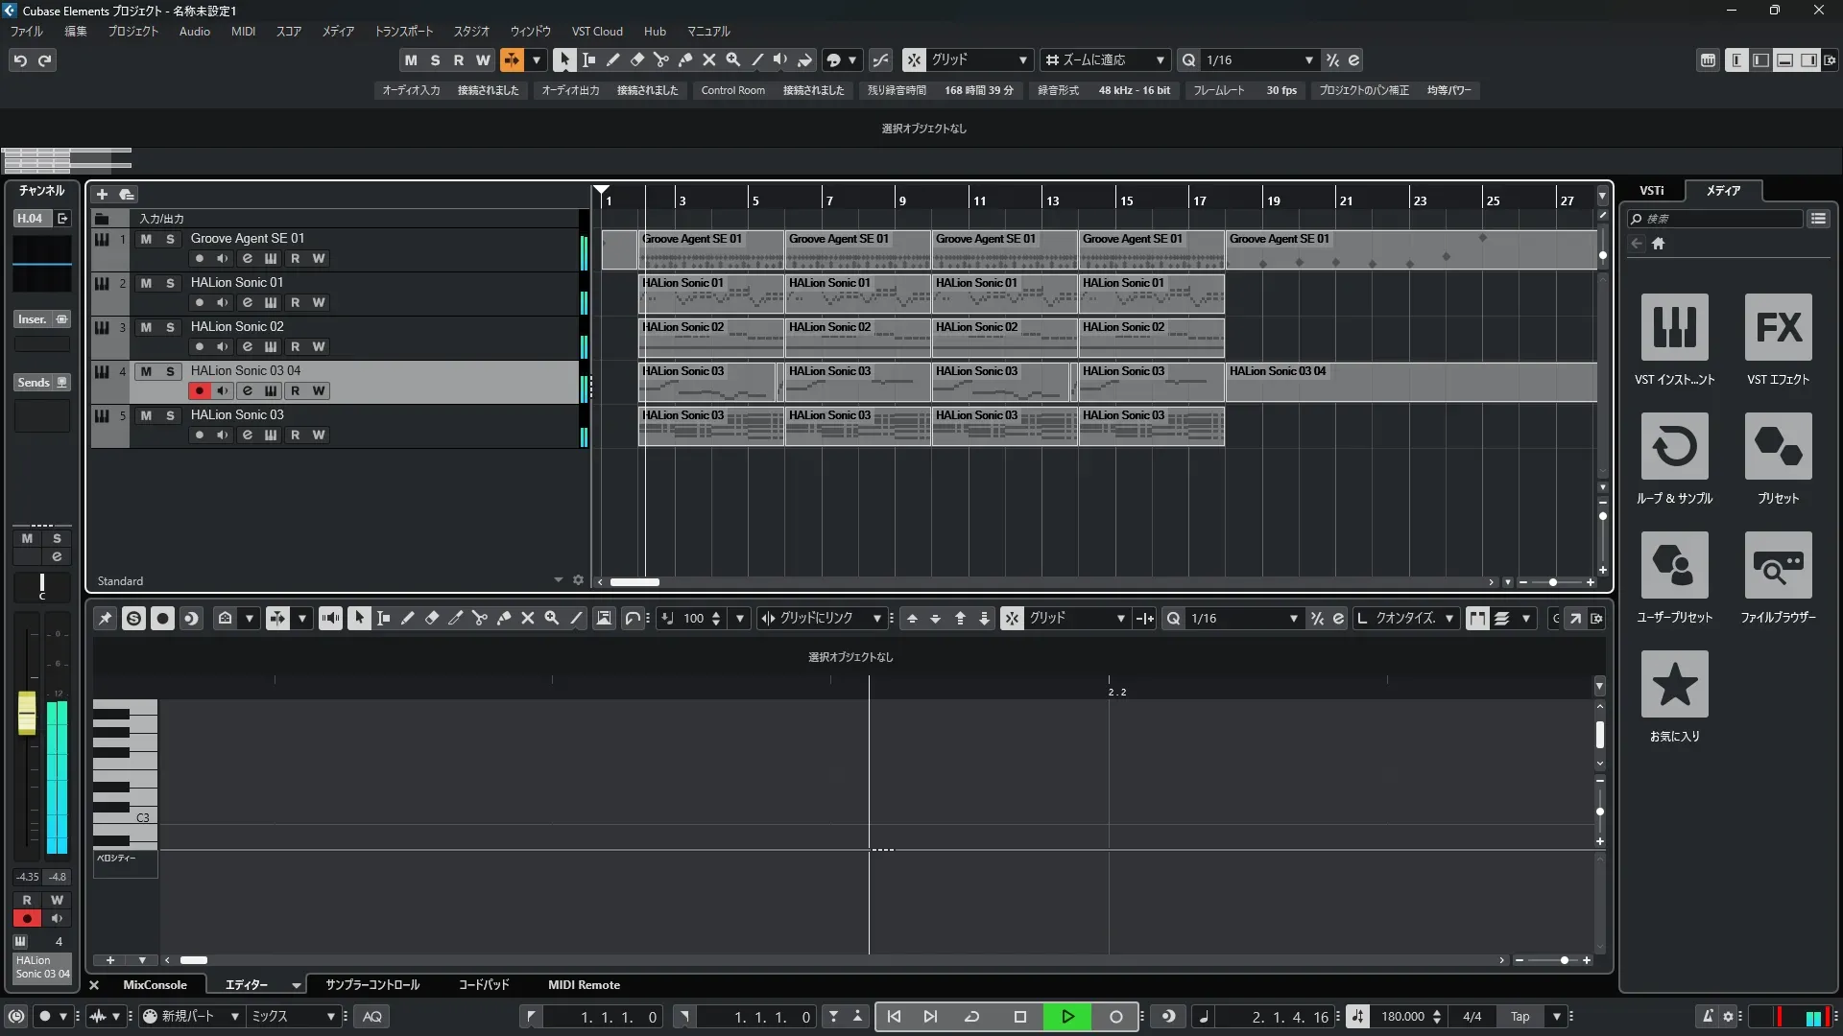Open VST Instruments tile in media panel

click(1674, 328)
